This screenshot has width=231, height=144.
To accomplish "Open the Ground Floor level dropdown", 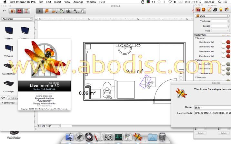I will click(x=49, y=126).
